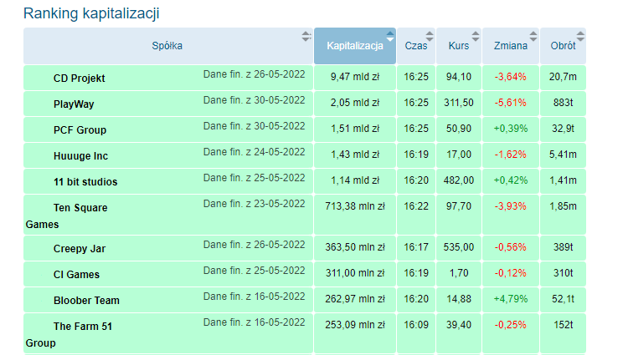Screen dimensions: 628x355
Task: Click sort arrows in Kapitalizacja header
Action: [x=389, y=36]
